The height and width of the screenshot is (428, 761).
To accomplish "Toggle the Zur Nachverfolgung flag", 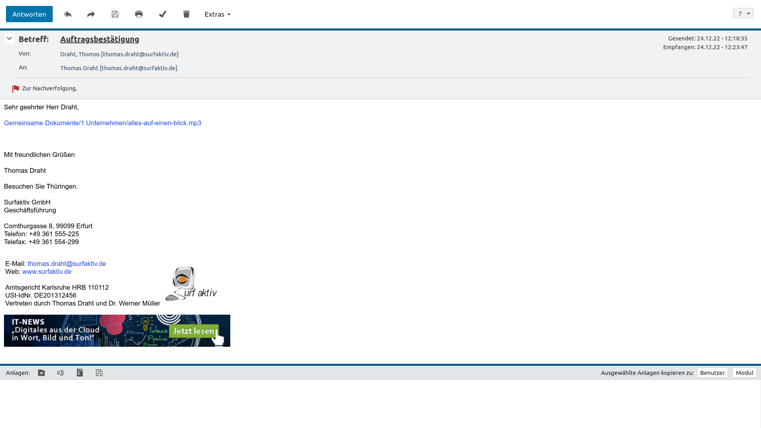I will pyautogui.click(x=16, y=88).
